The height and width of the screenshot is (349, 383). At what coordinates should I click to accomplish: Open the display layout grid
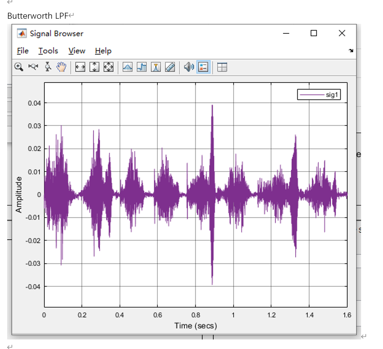pyautogui.click(x=222, y=67)
